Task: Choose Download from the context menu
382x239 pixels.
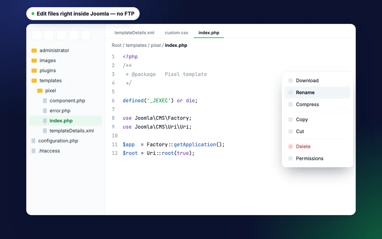Action: click(x=317, y=81)
